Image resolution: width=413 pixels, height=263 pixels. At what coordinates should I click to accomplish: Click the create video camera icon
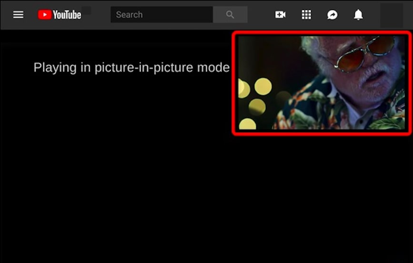(280, 15)
